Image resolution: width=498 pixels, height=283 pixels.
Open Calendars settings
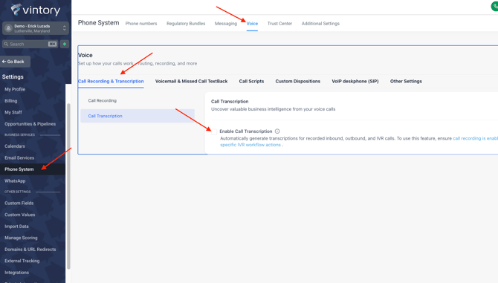coord(15,146)
